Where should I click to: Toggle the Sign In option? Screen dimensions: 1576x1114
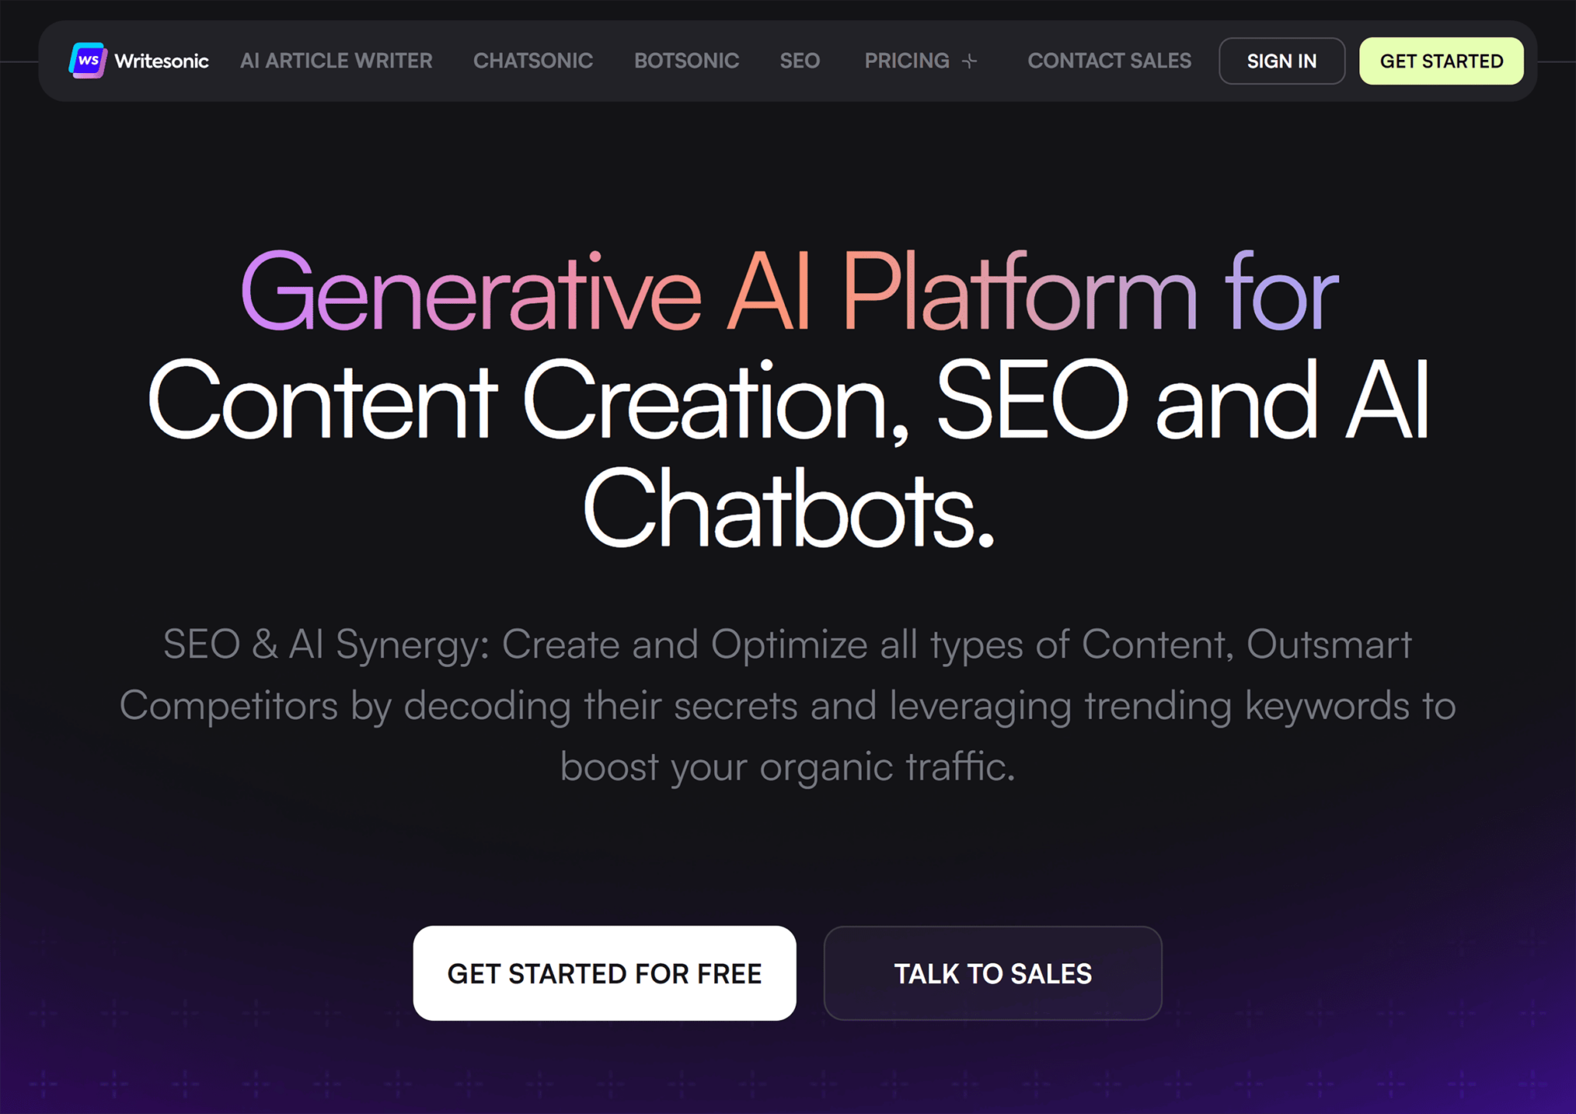(1282, 60)
